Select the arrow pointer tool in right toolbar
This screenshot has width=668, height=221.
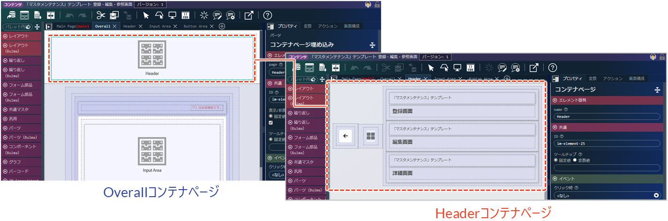431,68
